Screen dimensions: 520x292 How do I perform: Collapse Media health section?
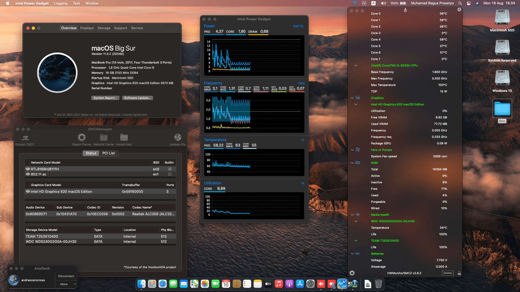click(x=352, y=215)
